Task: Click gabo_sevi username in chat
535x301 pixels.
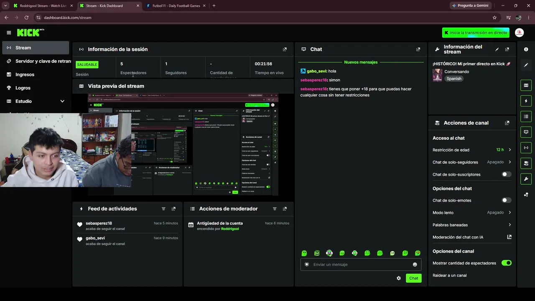Action: pyautogui.click(x=316, y=71)
